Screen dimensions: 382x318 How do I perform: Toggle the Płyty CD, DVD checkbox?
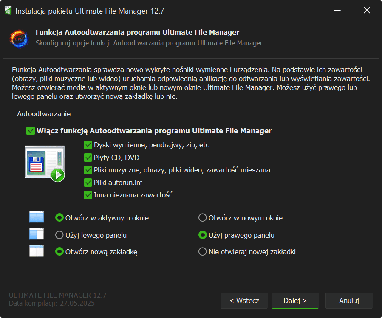pos(88,158)
